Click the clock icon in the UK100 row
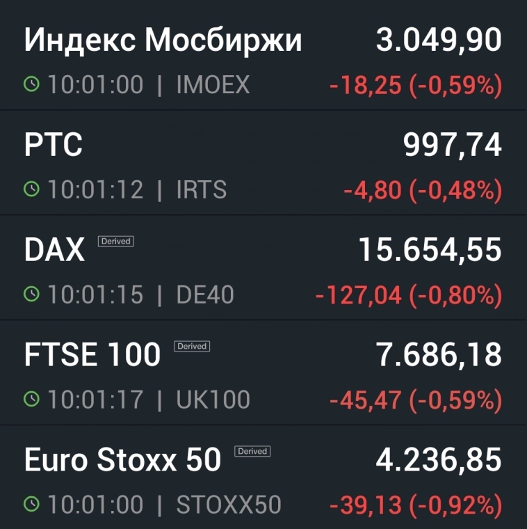527x529 pixels. tap(32, 400)
